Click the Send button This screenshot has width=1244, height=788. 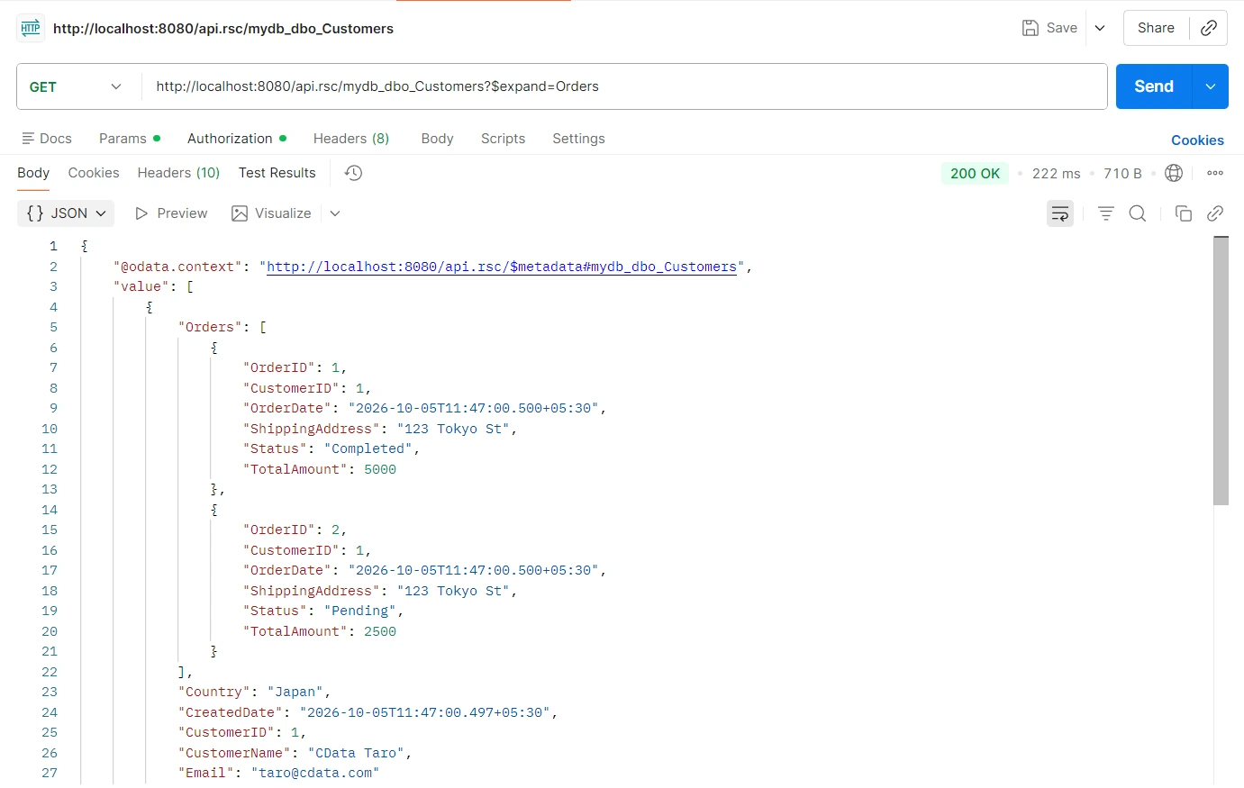point(1154,86)
